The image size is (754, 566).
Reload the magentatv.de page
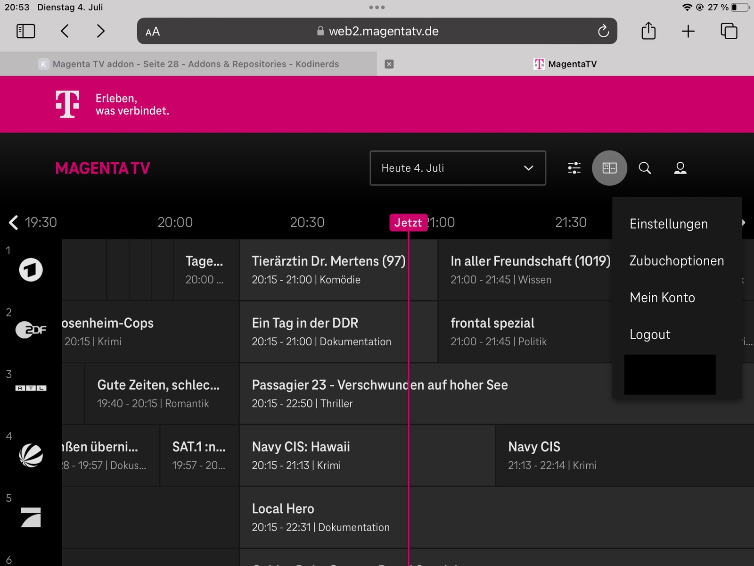603,31
